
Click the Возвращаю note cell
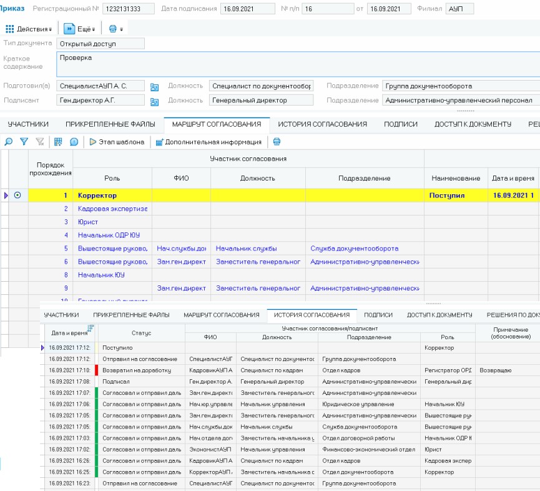[x=508, y=370]
